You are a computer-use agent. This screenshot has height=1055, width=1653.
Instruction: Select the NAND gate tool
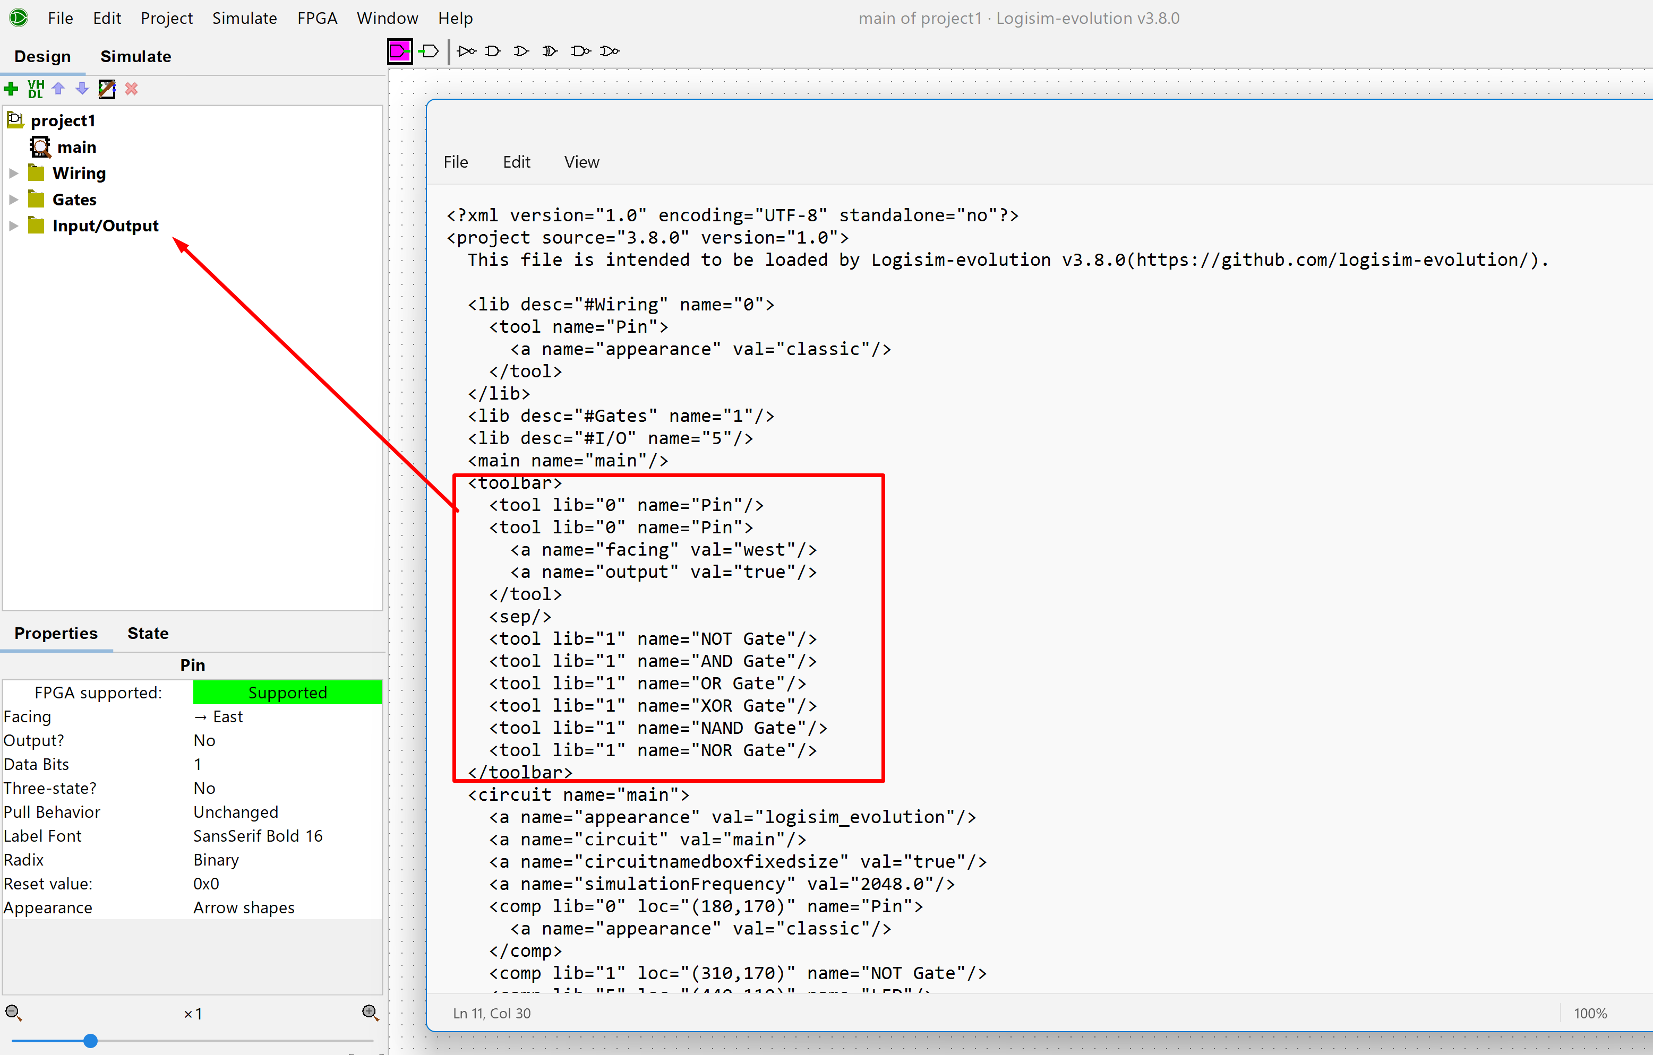point(581,51)
